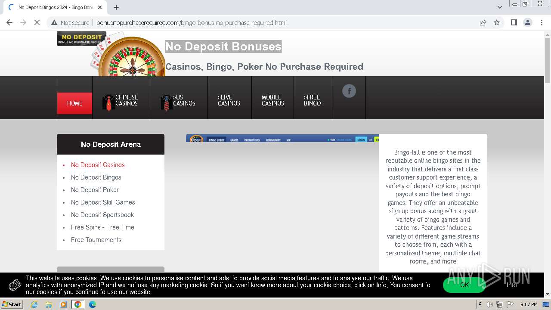Open the Chrome side panel
Image resolution: width=551 pixels, height=310 pixels.
(x=514, y=22)
